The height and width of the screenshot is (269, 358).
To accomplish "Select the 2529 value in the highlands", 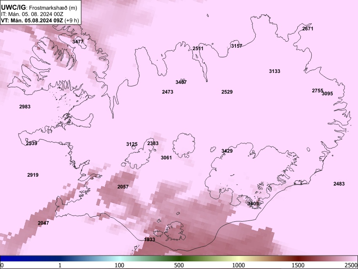I will [227, 92].
